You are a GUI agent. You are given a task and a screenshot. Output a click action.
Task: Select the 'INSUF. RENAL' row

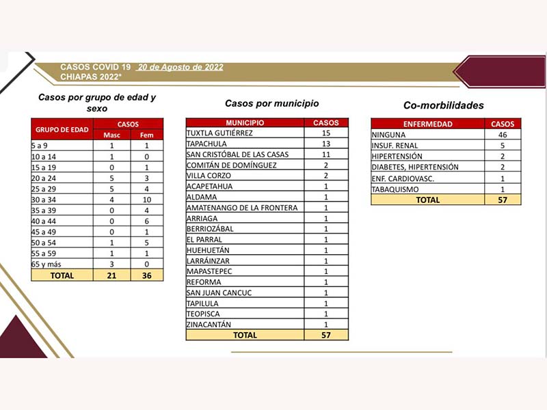pos(446,146)
